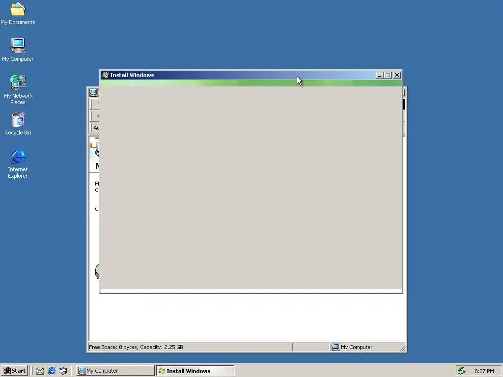Click the Install Windows taskbar button

point(196,371)
